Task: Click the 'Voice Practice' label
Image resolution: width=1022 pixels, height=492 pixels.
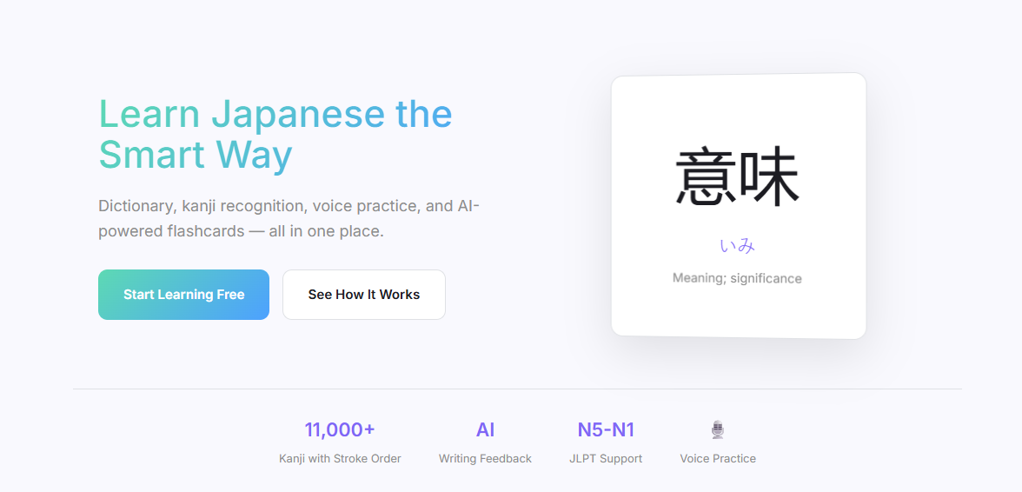Action: point(718,459)
